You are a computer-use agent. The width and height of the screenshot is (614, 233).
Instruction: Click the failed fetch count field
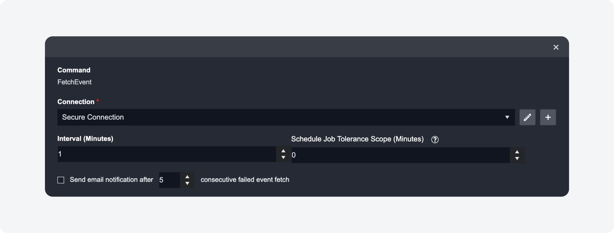(169, 180)
